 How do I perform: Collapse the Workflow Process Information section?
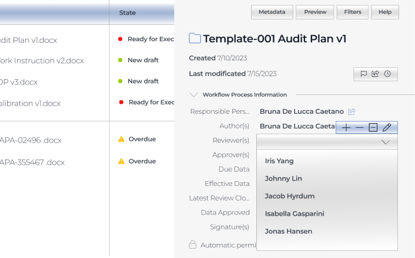click(193, 94)
